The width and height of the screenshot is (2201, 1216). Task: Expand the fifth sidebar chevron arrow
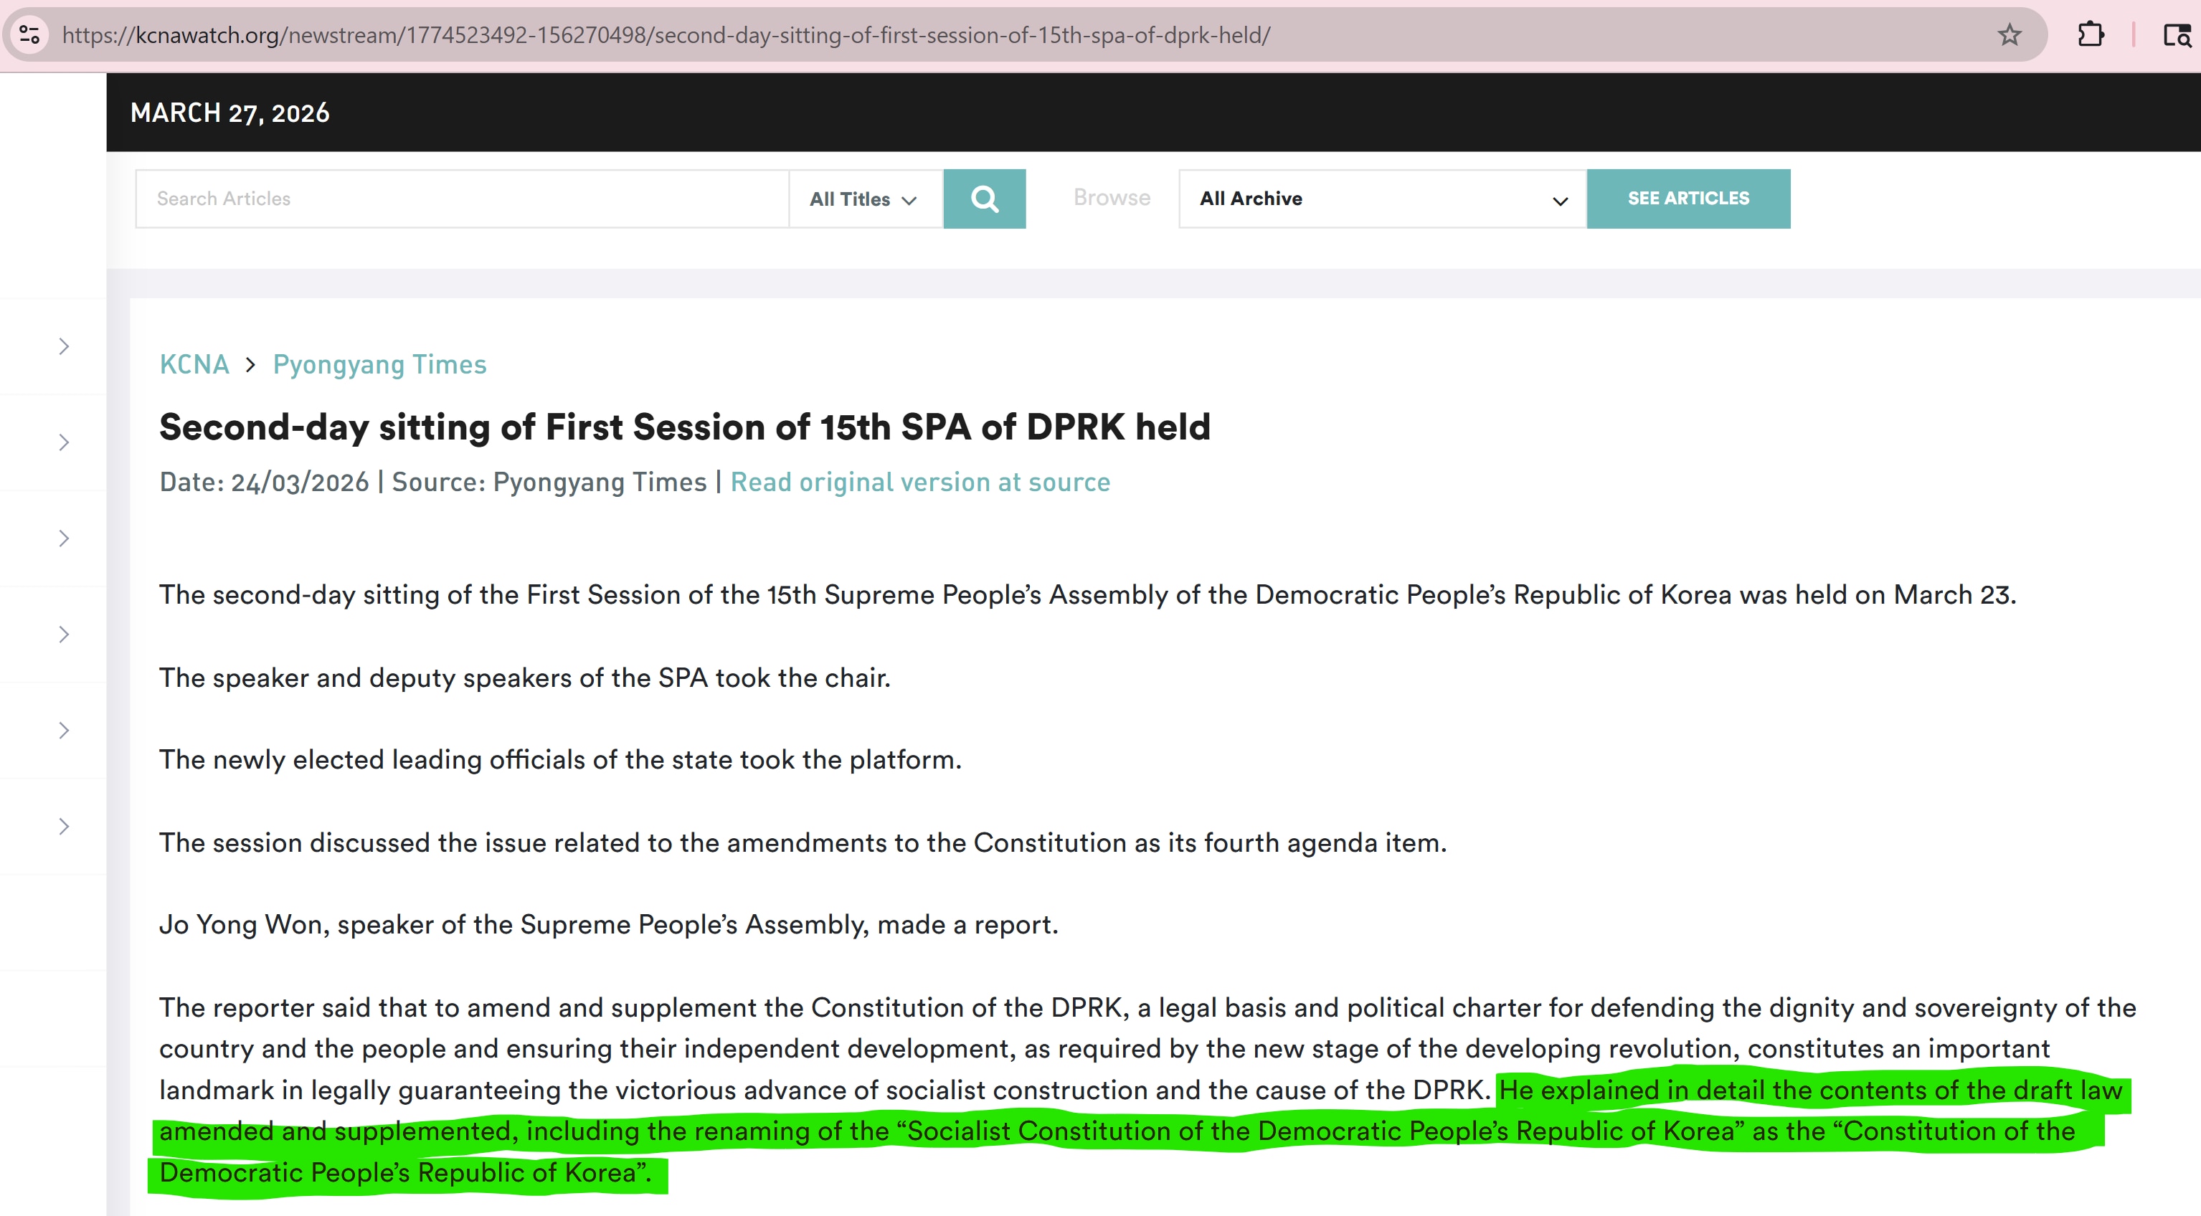click(x=64, y=730)
